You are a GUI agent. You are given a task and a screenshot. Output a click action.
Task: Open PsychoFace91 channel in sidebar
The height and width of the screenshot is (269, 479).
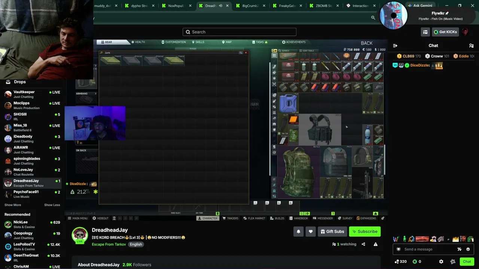(32, 194)
